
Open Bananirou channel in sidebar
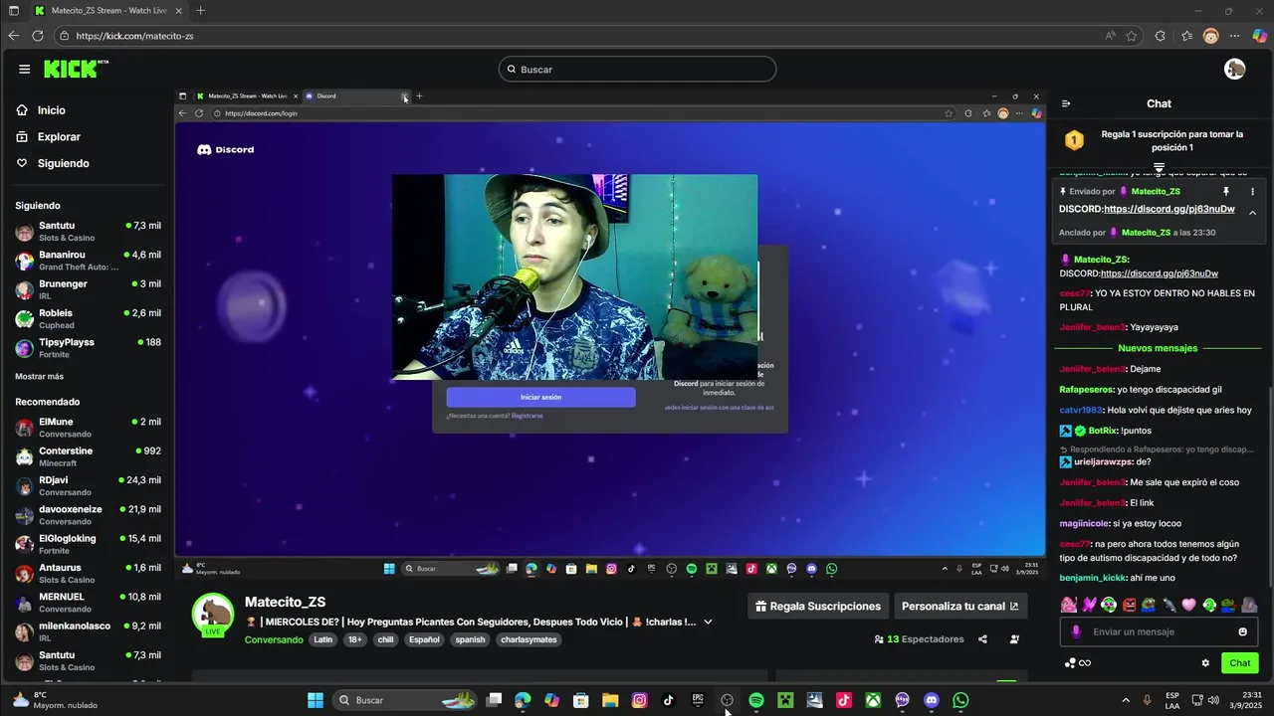(89, 261)
